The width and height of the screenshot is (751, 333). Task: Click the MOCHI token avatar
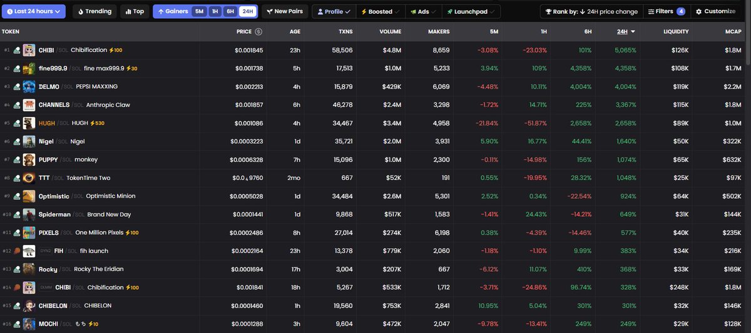29,324
